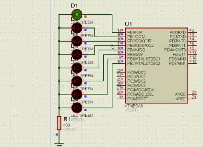The image size is (203, 147).
Task: Click the red logic indicator beside LED D1
Action: click(x=86, y=17)
